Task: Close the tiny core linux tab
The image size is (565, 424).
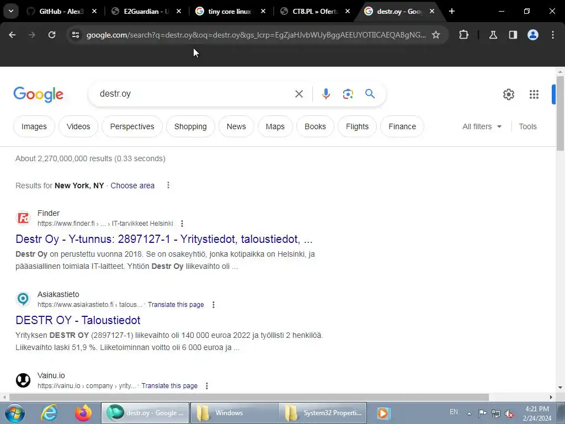Action: coord(263,11)
